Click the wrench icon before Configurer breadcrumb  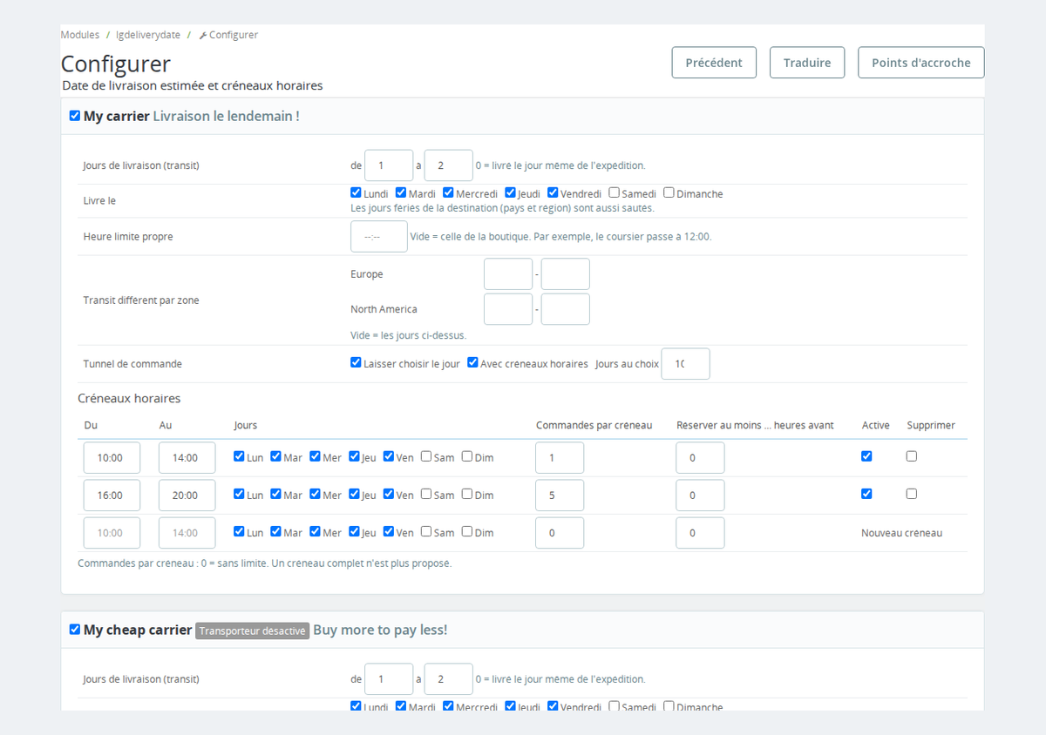(203, 36)
